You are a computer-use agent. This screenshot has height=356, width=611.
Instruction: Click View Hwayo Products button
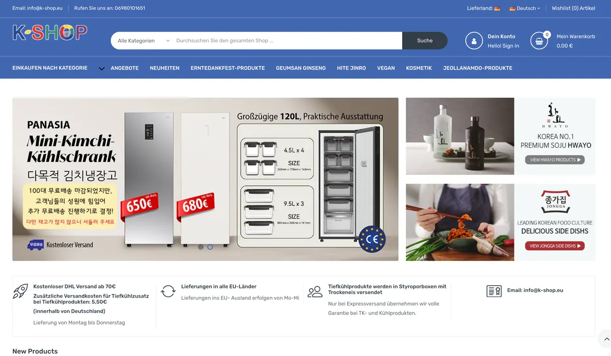[555, 160]
